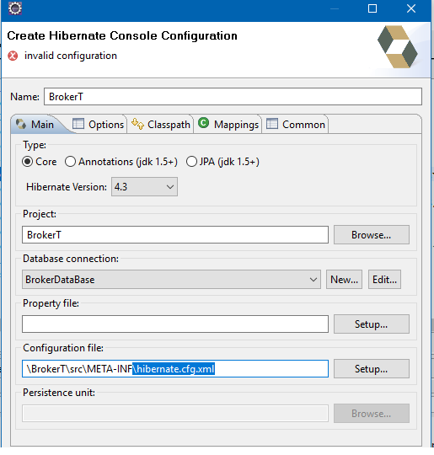Click the Main tab icon

21,124
